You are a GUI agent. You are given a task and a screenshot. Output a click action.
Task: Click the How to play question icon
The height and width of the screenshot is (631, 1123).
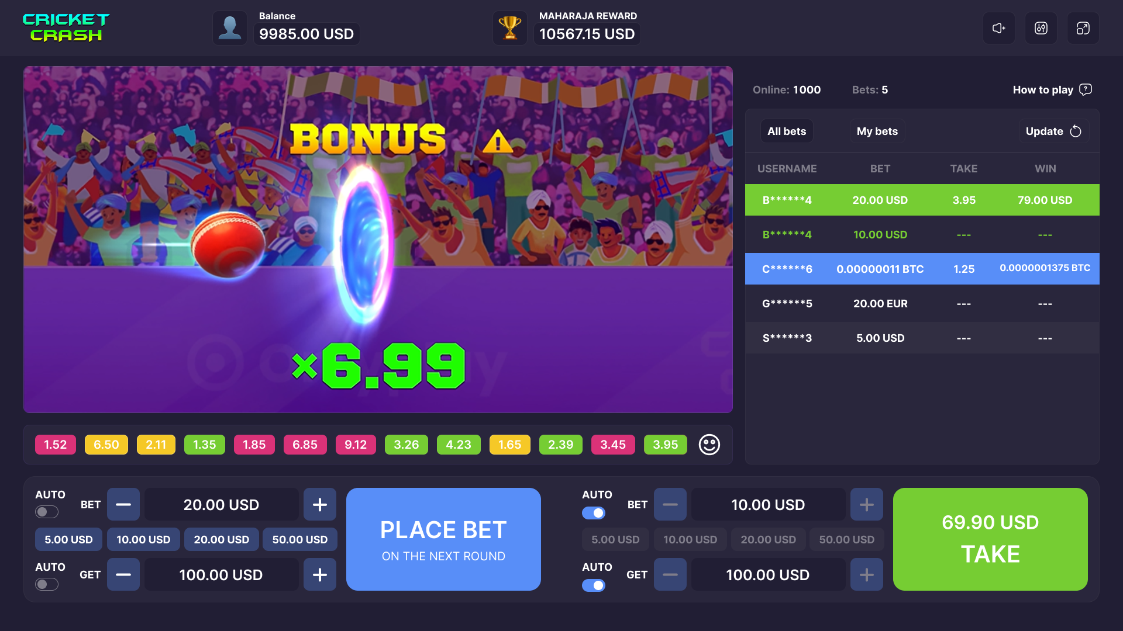pyautogui.click(x=1086, y=89)
